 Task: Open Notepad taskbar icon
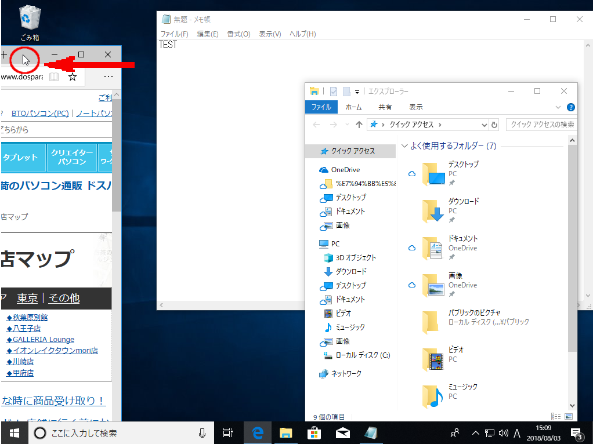(371, 433)
